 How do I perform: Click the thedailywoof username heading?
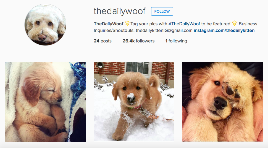119,11
